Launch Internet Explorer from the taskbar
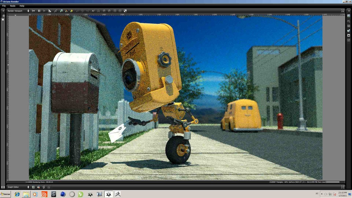Image resolution: width=352 pixels, height=198 pixels. 17,194
